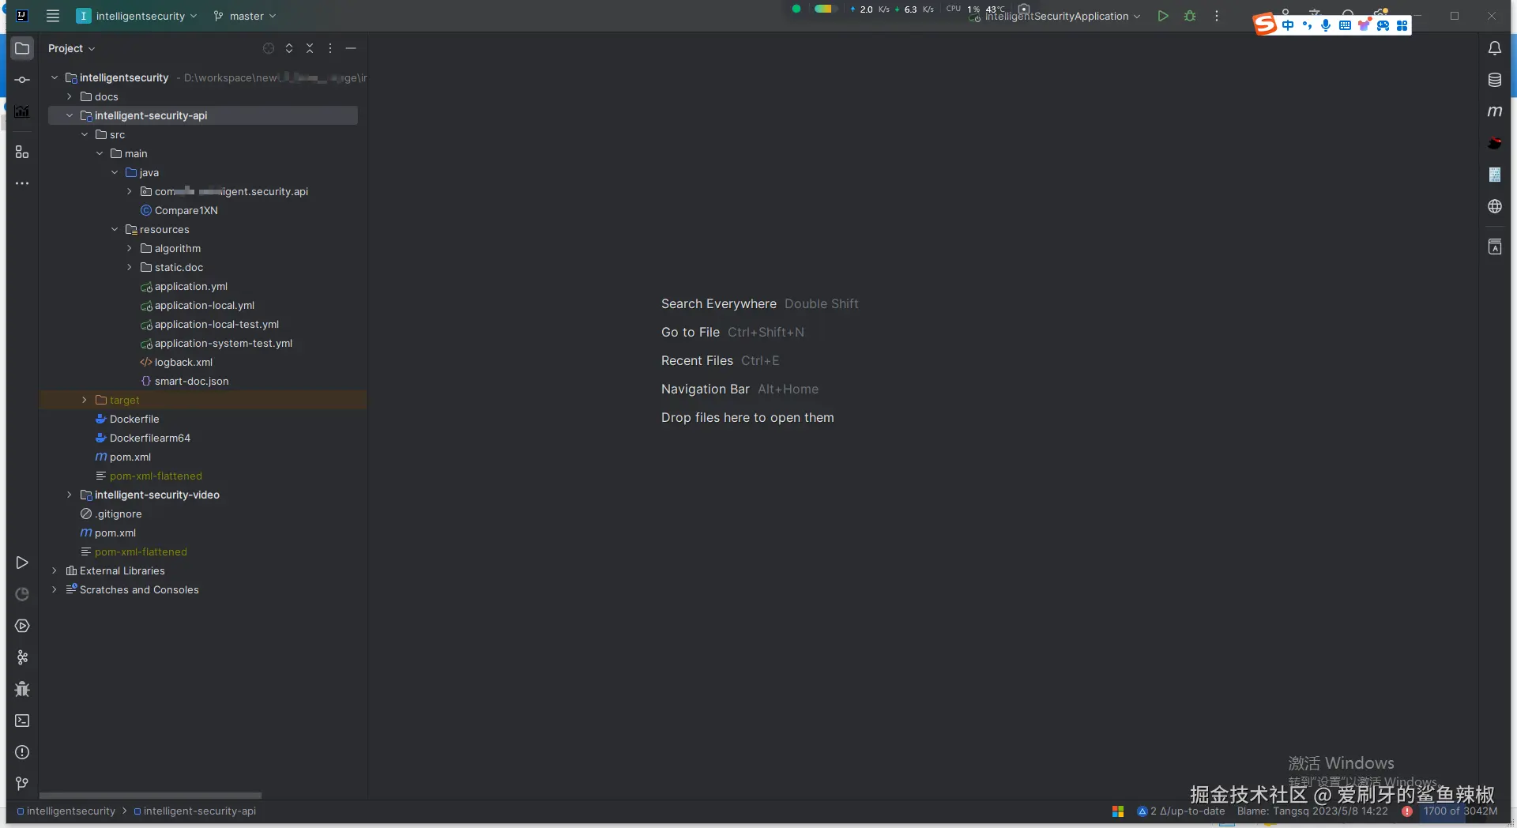Screen dimensions: 1517x828
Task: Open the black bird plugin tool window
Action: pyautogui.click(x=1495, y=143)
